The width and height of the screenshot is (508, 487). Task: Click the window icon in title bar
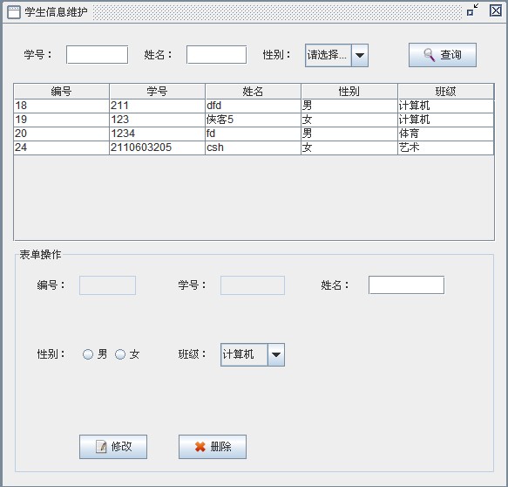coord(14,12)
